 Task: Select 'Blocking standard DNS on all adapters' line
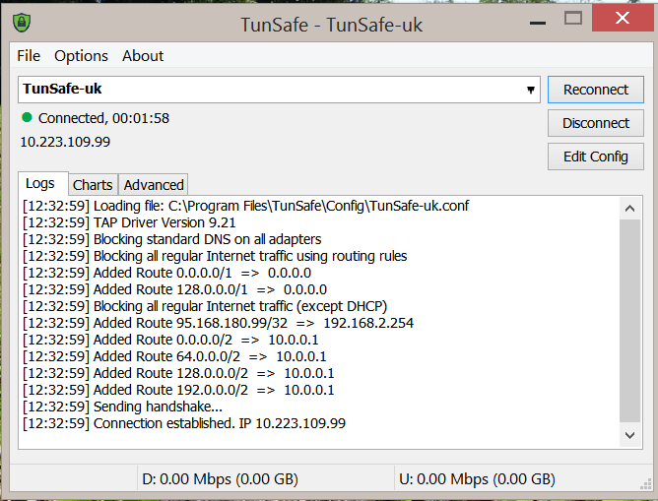point(172,239)
